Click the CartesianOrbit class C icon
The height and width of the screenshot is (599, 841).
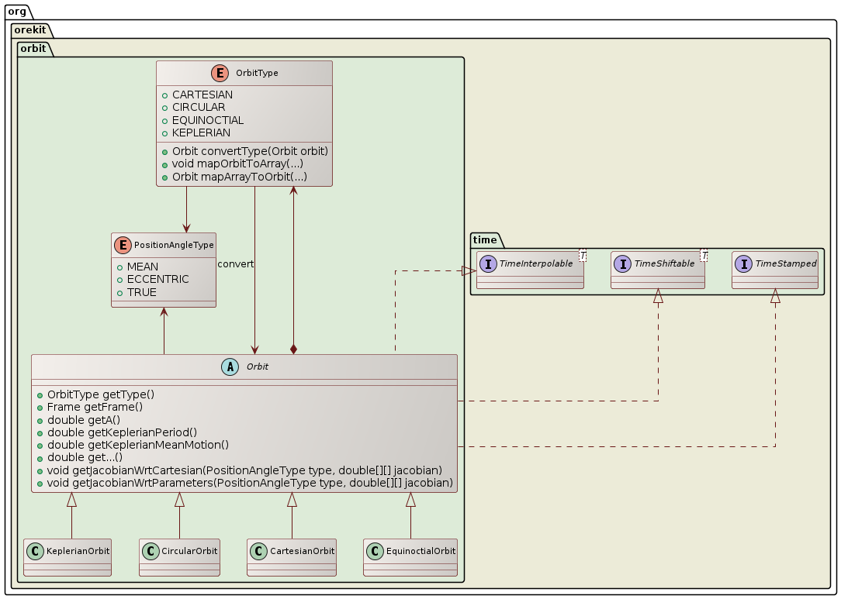pos(259,551)
